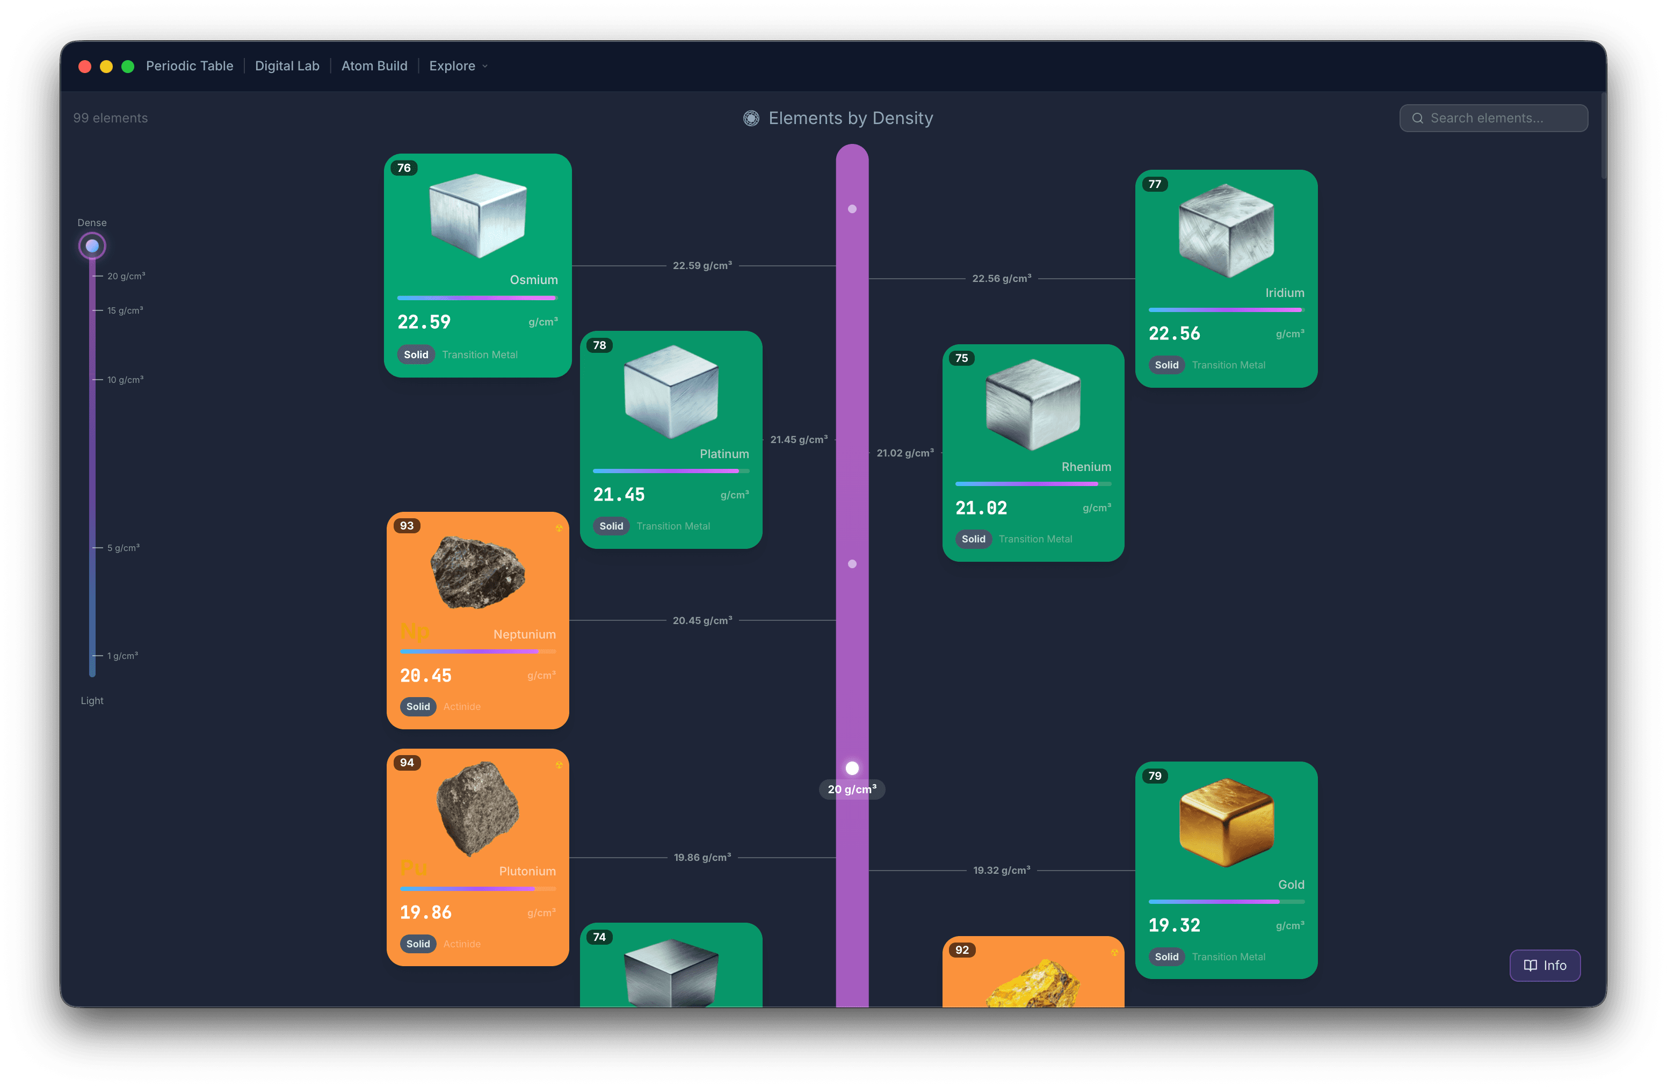Click the 20 g/cm³ timeline marker
Viewport: 1667px width, 1087px height.
(852, 769)
